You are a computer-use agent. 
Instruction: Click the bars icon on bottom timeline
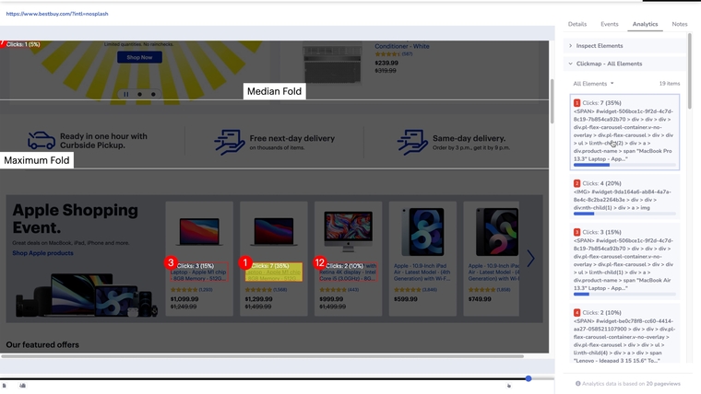click(22, 386)
